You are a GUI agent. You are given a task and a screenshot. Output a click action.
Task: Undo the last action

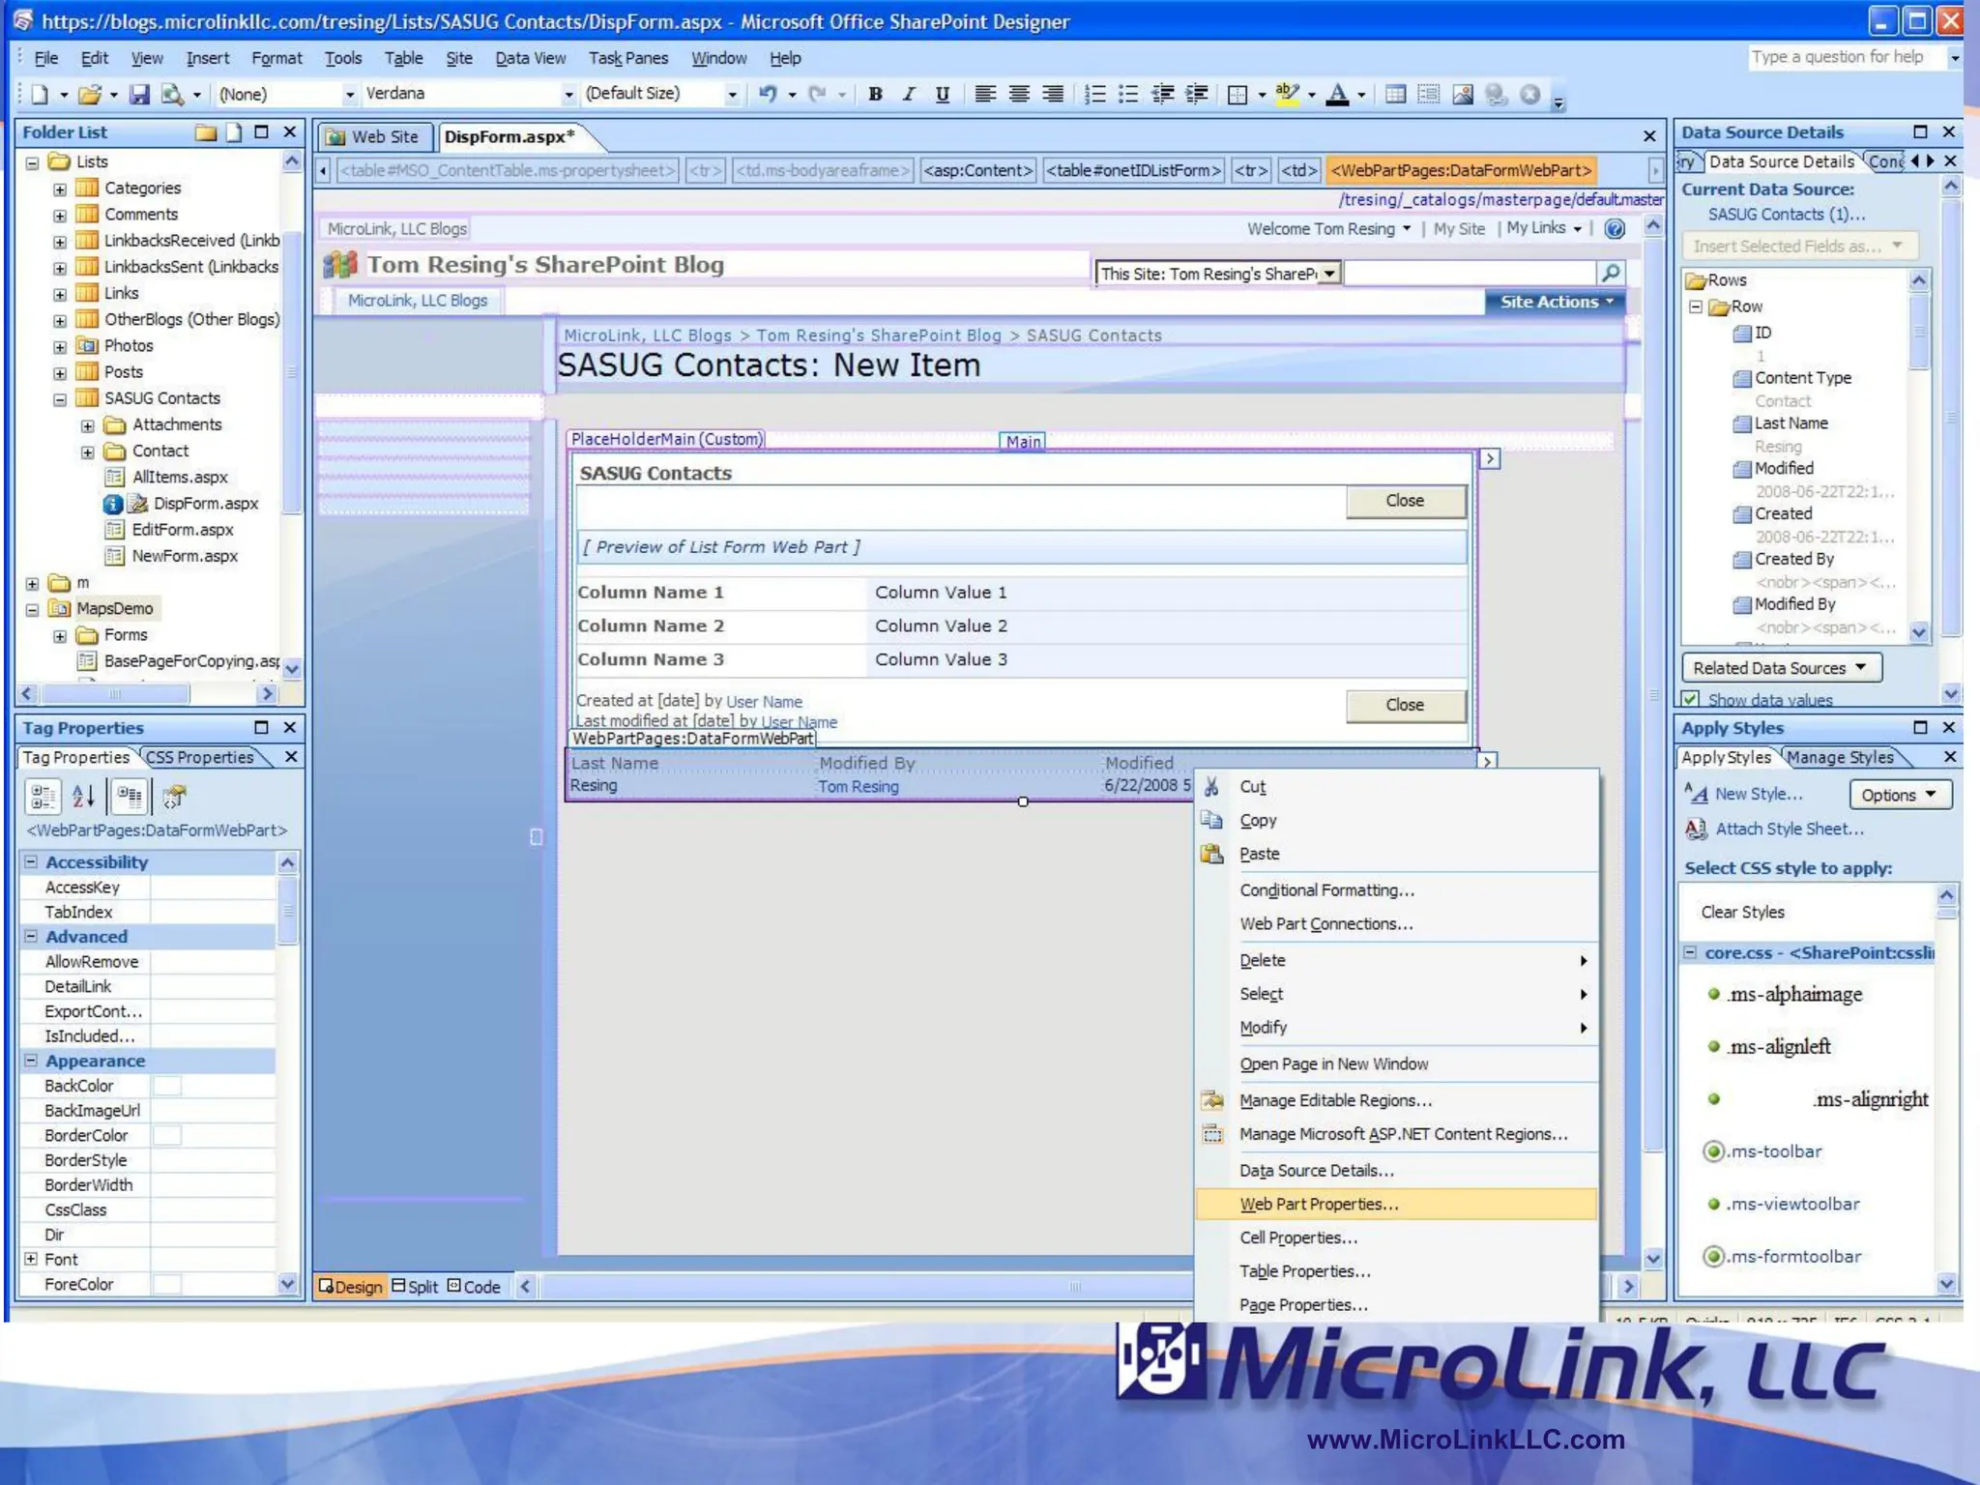pyautogui.click(x=768, y=94)
